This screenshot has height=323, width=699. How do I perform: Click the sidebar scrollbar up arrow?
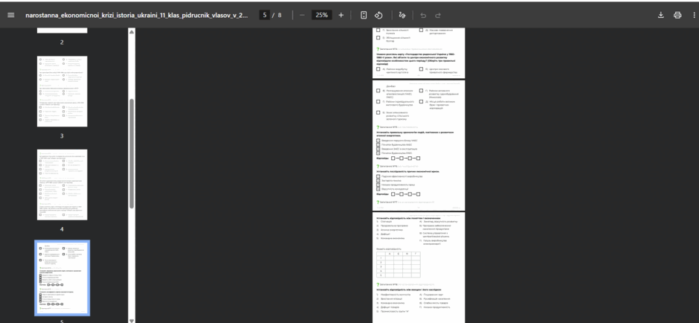132,32
